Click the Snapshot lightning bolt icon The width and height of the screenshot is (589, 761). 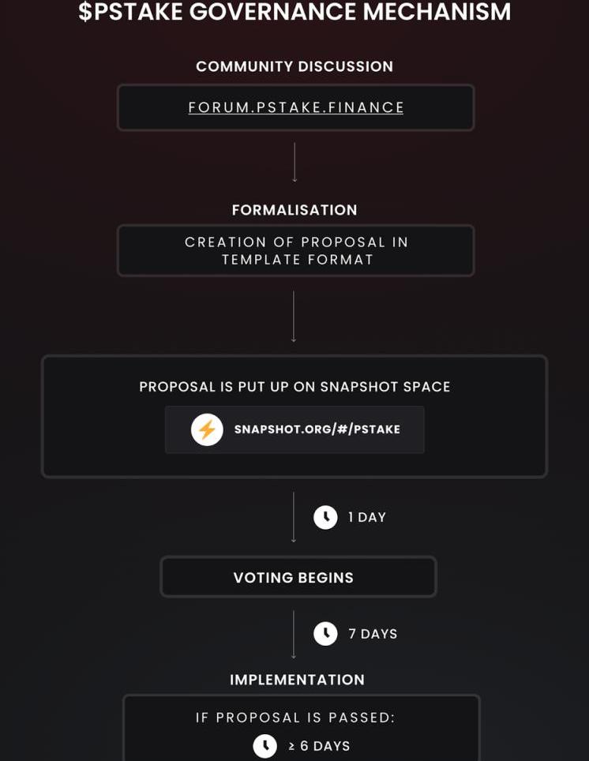click(207, 429)
